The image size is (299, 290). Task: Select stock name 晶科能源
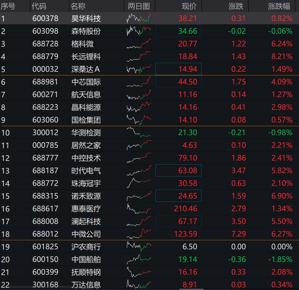coord(86,107)
